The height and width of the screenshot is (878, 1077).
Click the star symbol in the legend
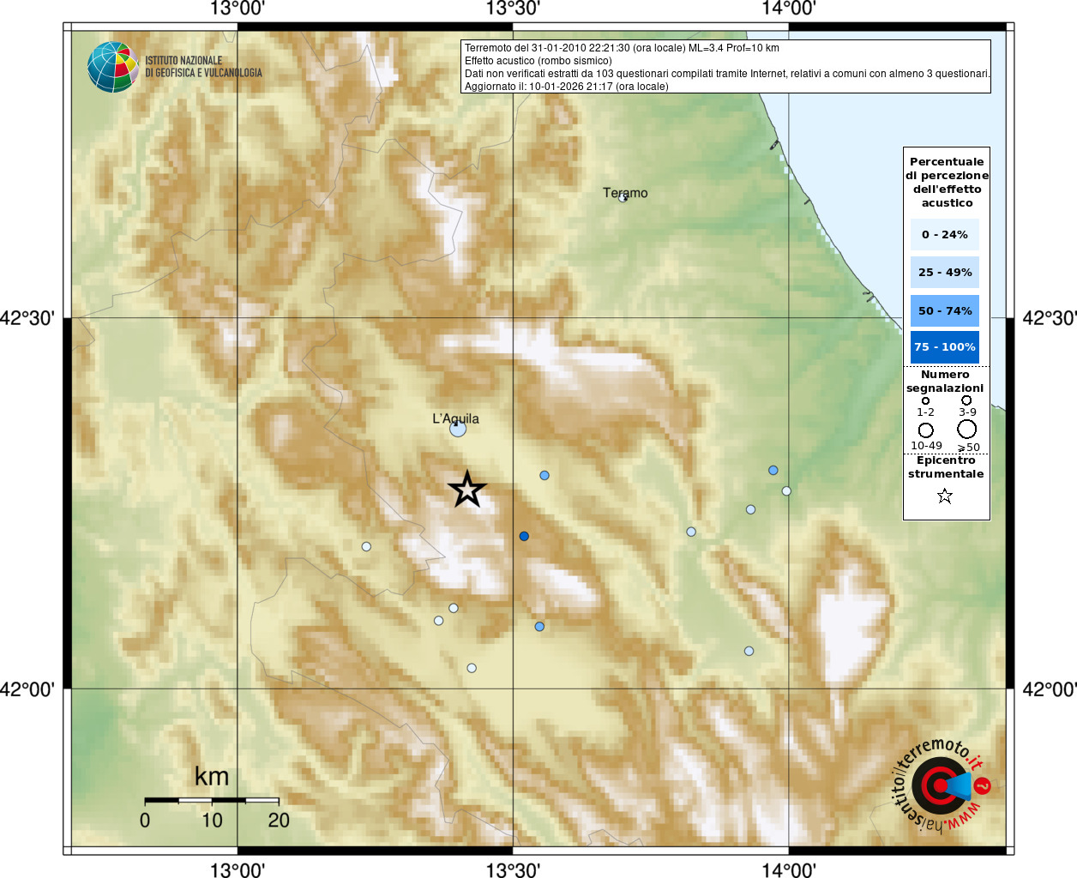tap(945, 496)
